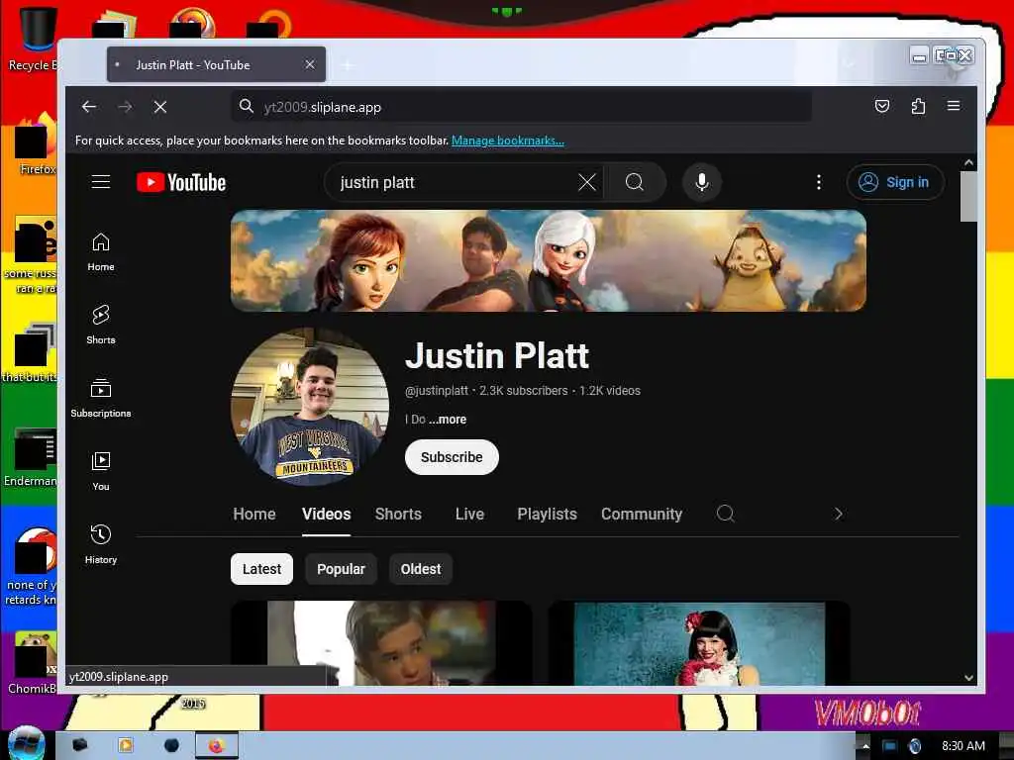1014x760 pixels.
Task: Open the Firefox extensions puzzle icon
Action: [918, 106]
